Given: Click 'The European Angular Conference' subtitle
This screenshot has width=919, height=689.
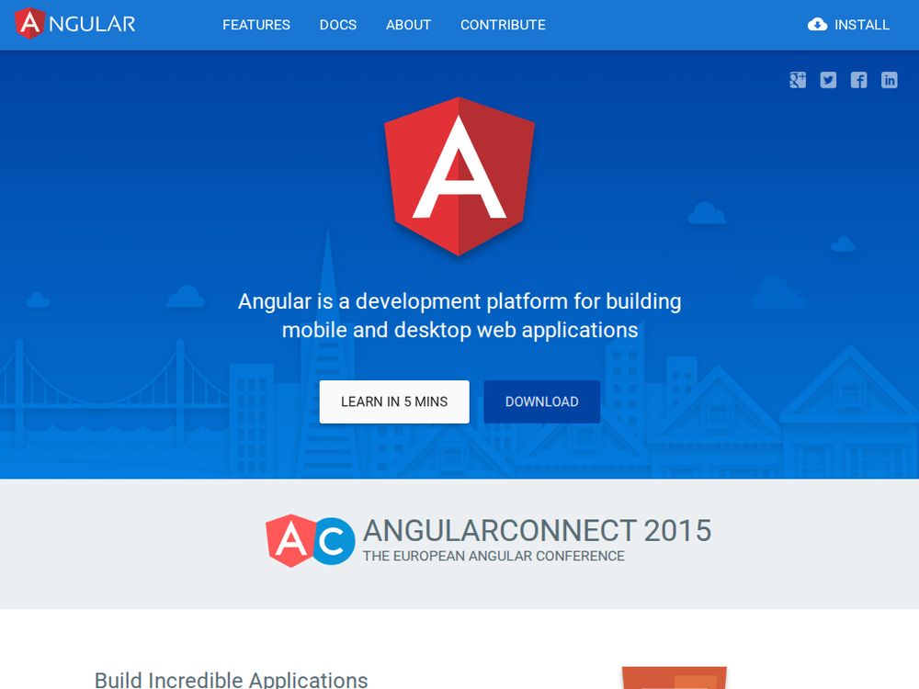Looking at the screenshot, I should pyautogui.click(x=494, y=556).
